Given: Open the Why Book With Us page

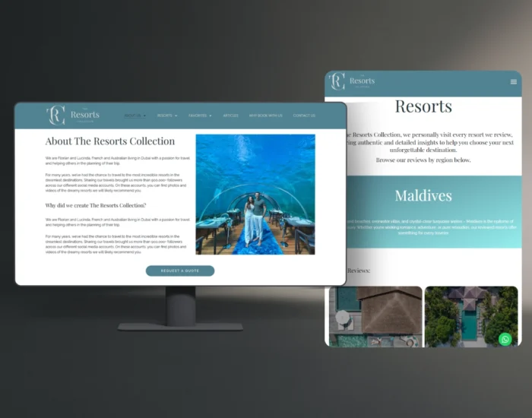Looking at the screenshot, I should pos(265,116).
